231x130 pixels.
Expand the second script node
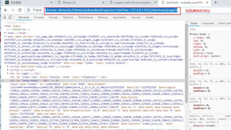click(x=8, y=70)
